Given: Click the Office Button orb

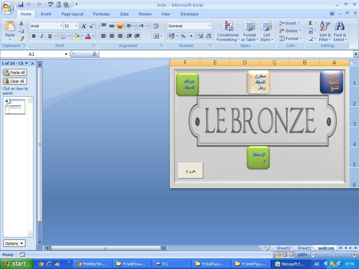Looking at the screenshot, I should pos(7,7).
